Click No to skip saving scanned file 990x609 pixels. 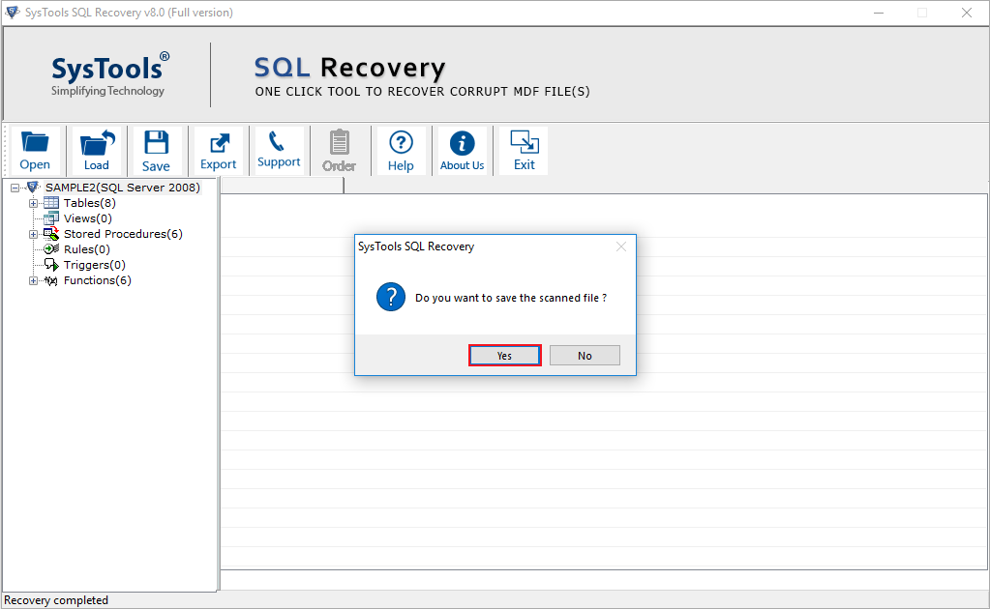tap(585, 356)
